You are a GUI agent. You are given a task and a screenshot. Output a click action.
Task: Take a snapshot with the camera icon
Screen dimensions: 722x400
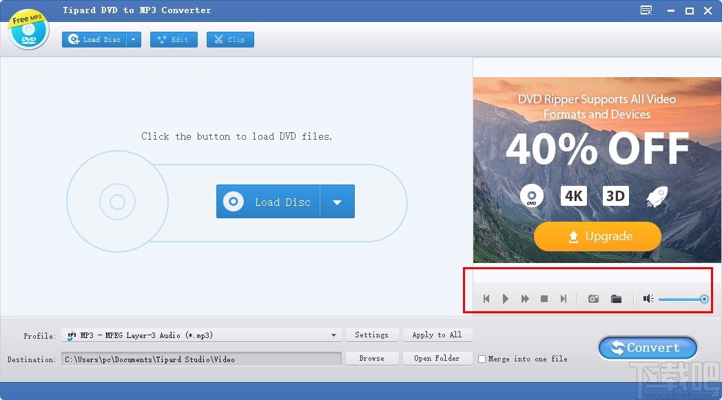click(593, 299)
